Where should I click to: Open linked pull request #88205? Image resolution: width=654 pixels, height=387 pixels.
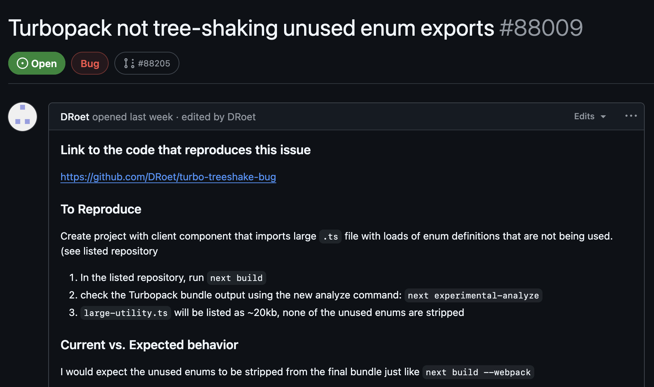pos(154,63)
